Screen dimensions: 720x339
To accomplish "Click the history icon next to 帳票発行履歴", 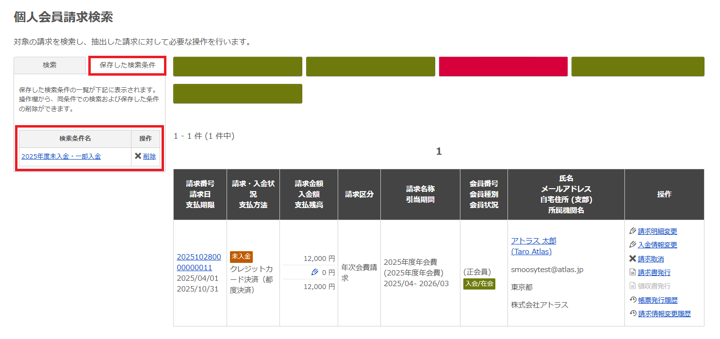I will pyautogui.click(x=632, y=300).
